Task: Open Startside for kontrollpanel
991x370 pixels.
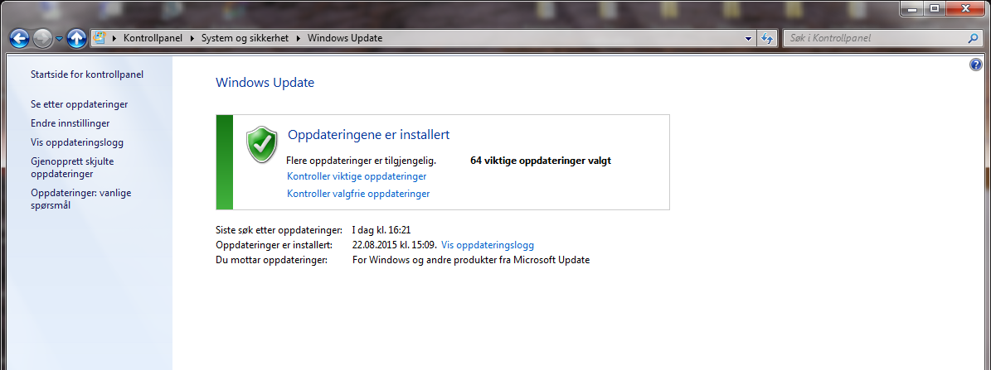Action: (87, 74)
